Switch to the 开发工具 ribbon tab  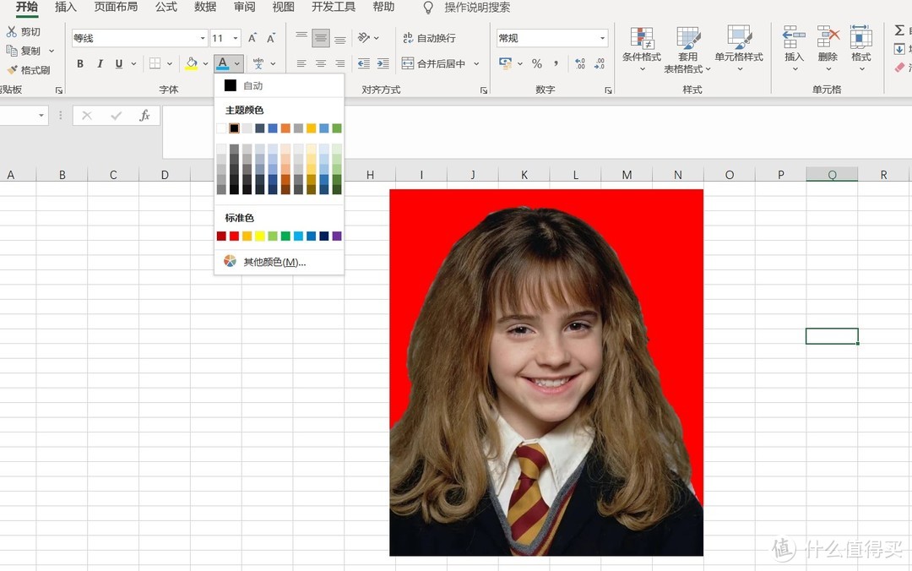(334, 7)
